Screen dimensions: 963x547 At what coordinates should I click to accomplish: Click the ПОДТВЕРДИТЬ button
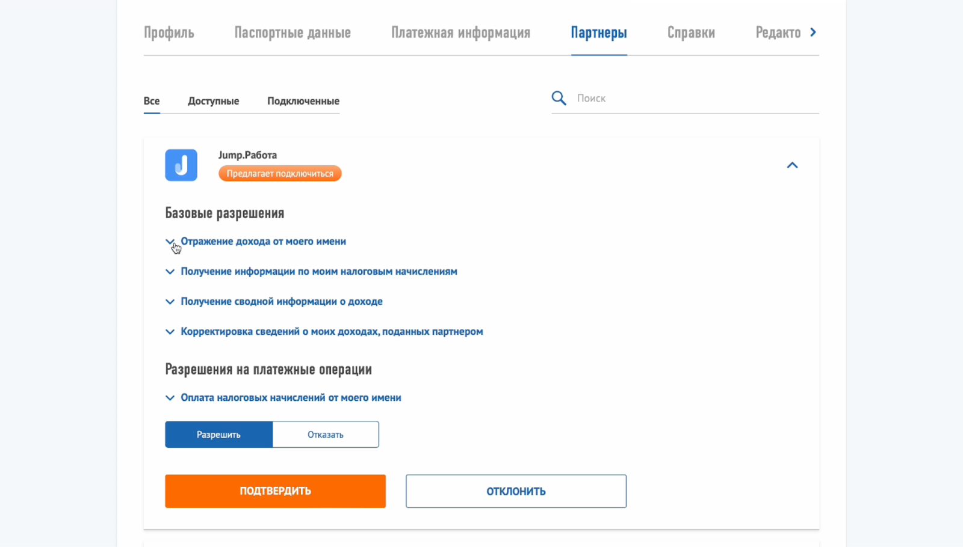tap(275, 491)
